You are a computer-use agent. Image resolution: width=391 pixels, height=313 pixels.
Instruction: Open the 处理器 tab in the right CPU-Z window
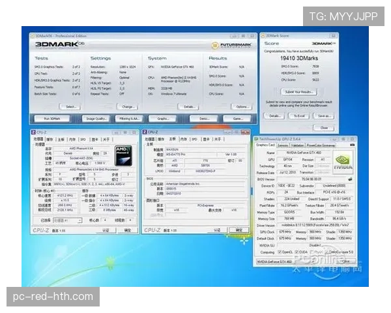[150, 139]
